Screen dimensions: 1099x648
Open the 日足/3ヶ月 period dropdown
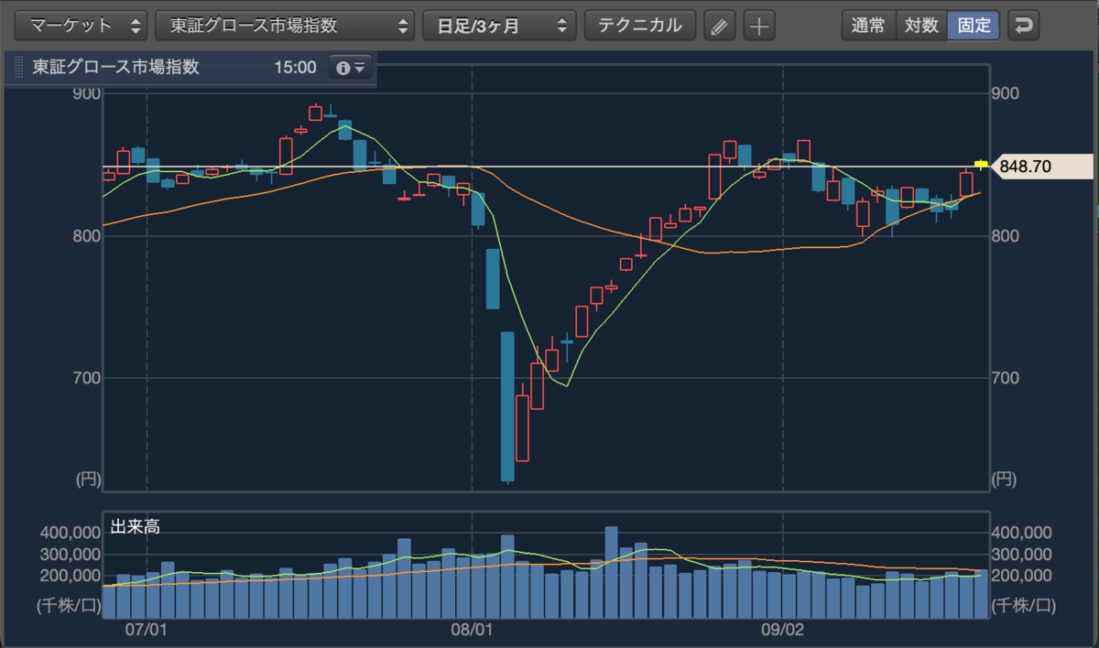point(499,26)
